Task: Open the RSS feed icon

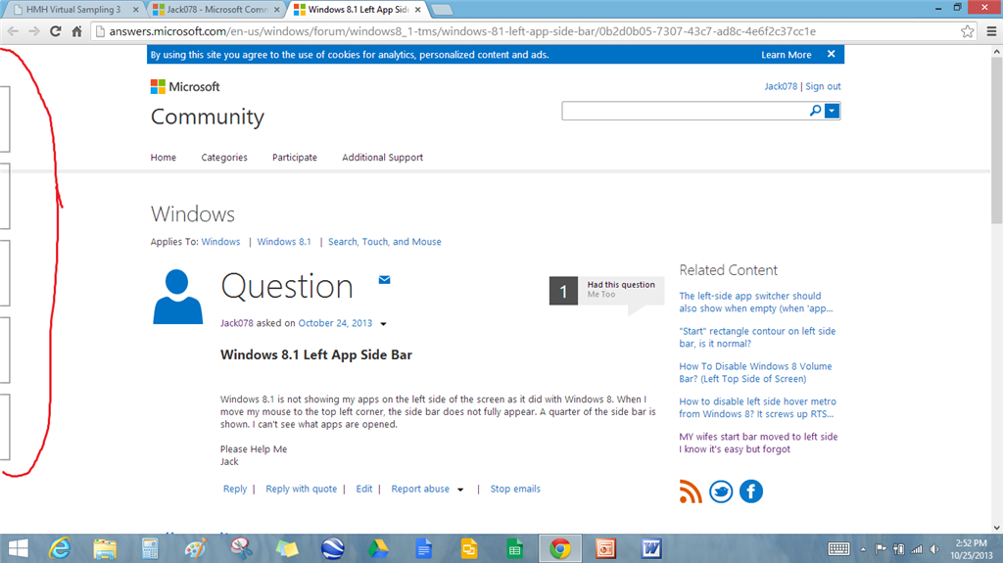Action: pyautogui.click(x=691, y=492)
